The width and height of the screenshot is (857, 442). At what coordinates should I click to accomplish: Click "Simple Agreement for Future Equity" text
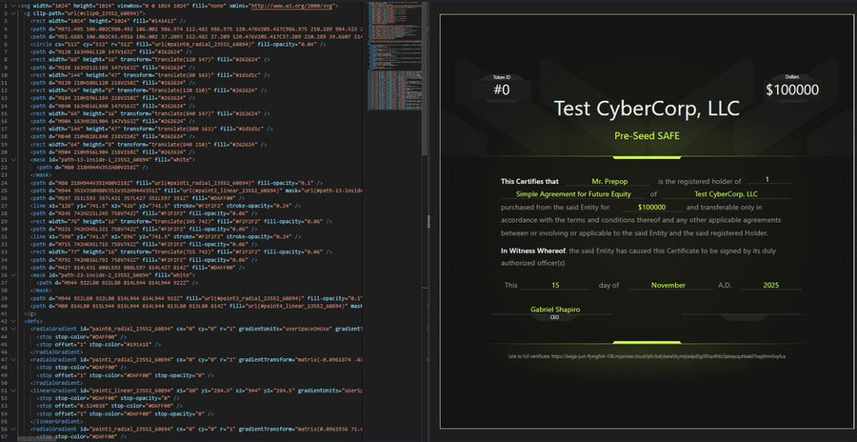click(573, 194)
